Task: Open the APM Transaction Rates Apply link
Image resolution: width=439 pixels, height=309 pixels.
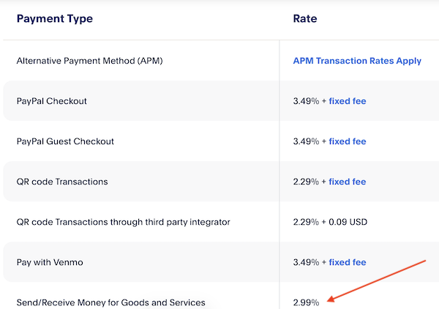Action: (357, 61)
